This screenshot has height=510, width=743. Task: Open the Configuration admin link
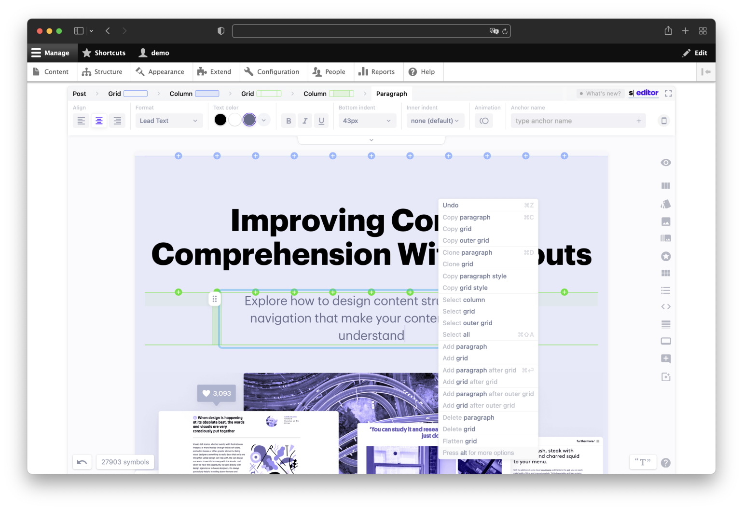point(272,72)
